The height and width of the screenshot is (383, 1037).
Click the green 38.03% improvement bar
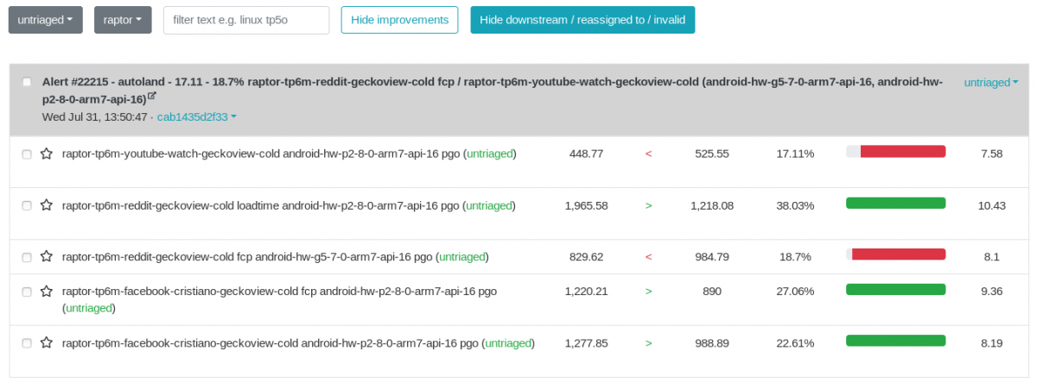point(895,204)
